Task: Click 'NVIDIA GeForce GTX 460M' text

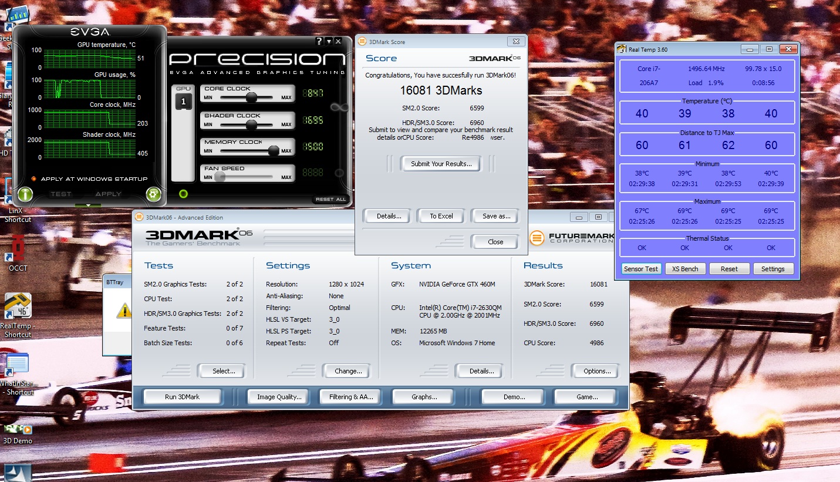Action: point(457,284)
